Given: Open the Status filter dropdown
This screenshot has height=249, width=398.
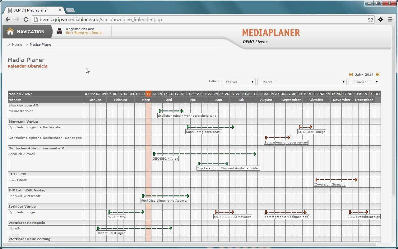Looking at the screenshot, I should pyautogui.click(x=238, y=82).
